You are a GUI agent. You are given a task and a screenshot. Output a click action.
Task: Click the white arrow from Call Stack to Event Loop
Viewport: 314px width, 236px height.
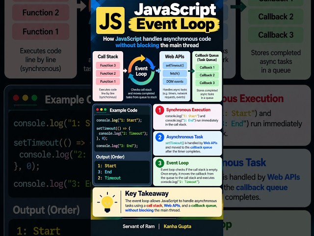[x=125, y=71]
